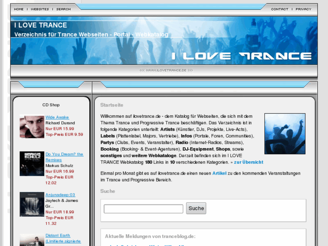
Task: Click the 'Nur EUR 15.99' price text
Action: click(x=60, y=129)
